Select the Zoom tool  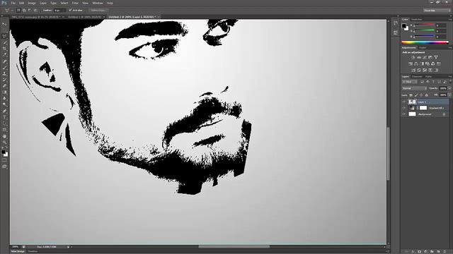click(4, 142)
